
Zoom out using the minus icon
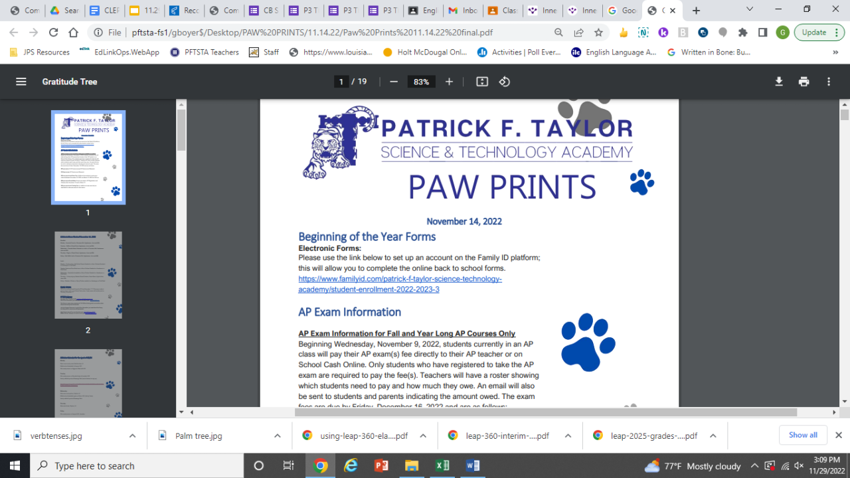pyautogui.click(x=394, y=82)
